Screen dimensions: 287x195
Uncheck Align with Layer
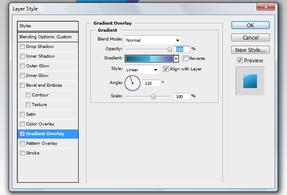pyautogui.click(x=166, y=69)
